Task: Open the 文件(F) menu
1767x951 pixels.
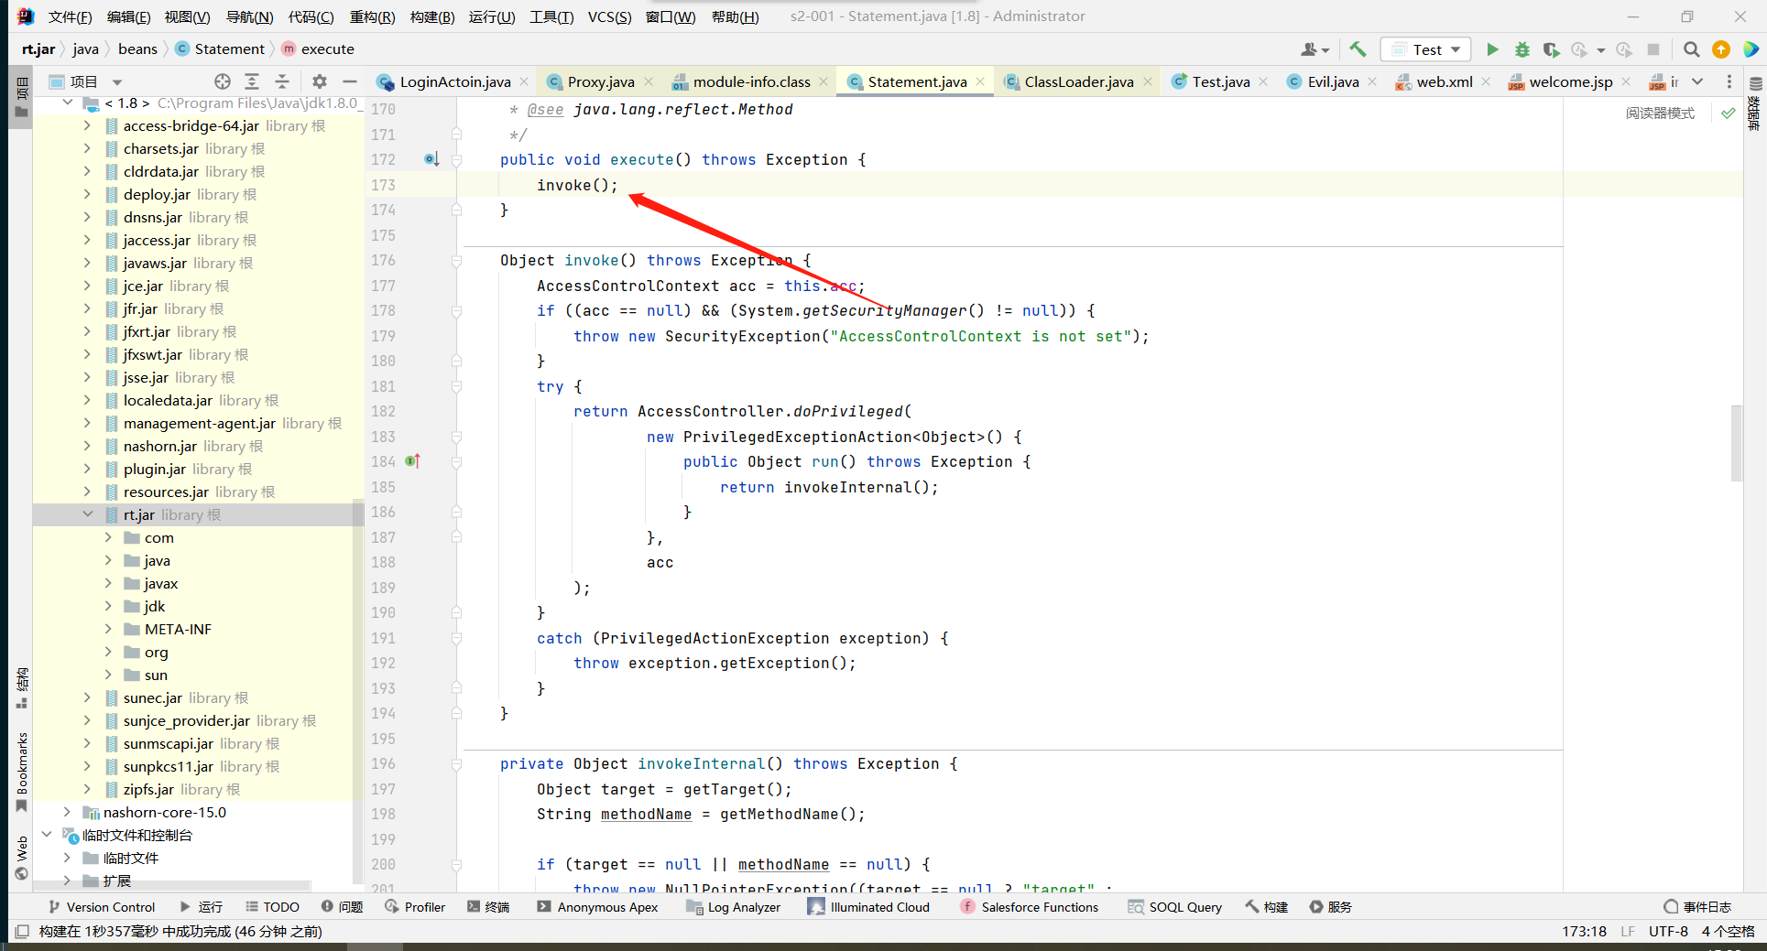Action: pyautogui.click(x=70, y=16)
